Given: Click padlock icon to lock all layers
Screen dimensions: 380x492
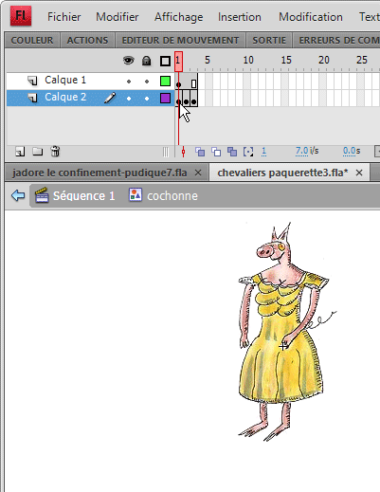Looking at the screenshot, I should point(146,61).
